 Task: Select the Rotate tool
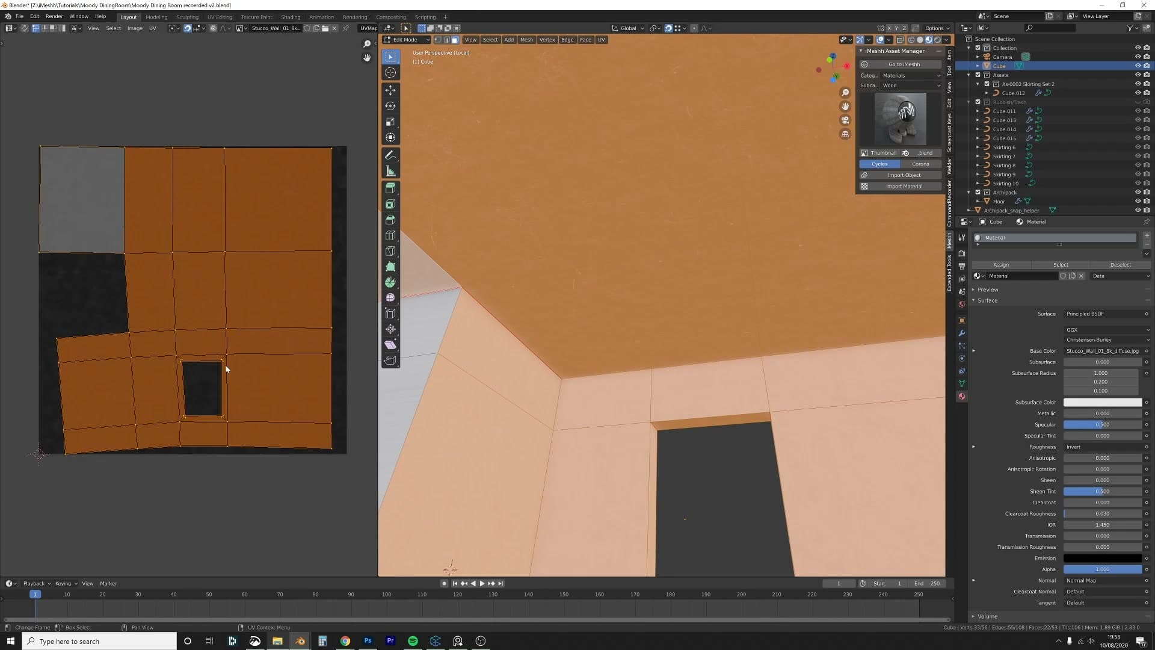(390, 106)
